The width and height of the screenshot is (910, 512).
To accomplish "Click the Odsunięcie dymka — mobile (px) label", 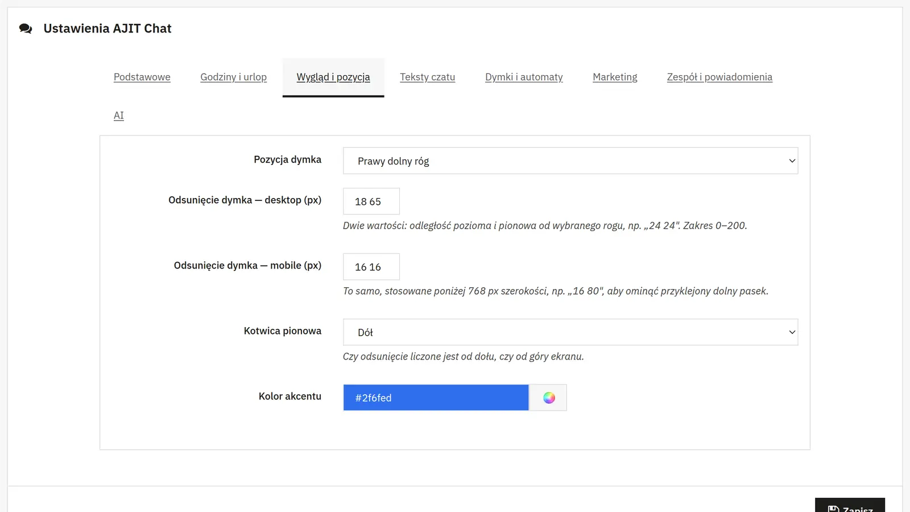I will 247,266.
